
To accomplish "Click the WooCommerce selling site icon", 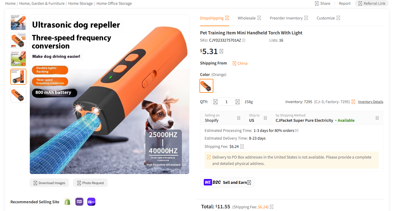I will [79, 202].
